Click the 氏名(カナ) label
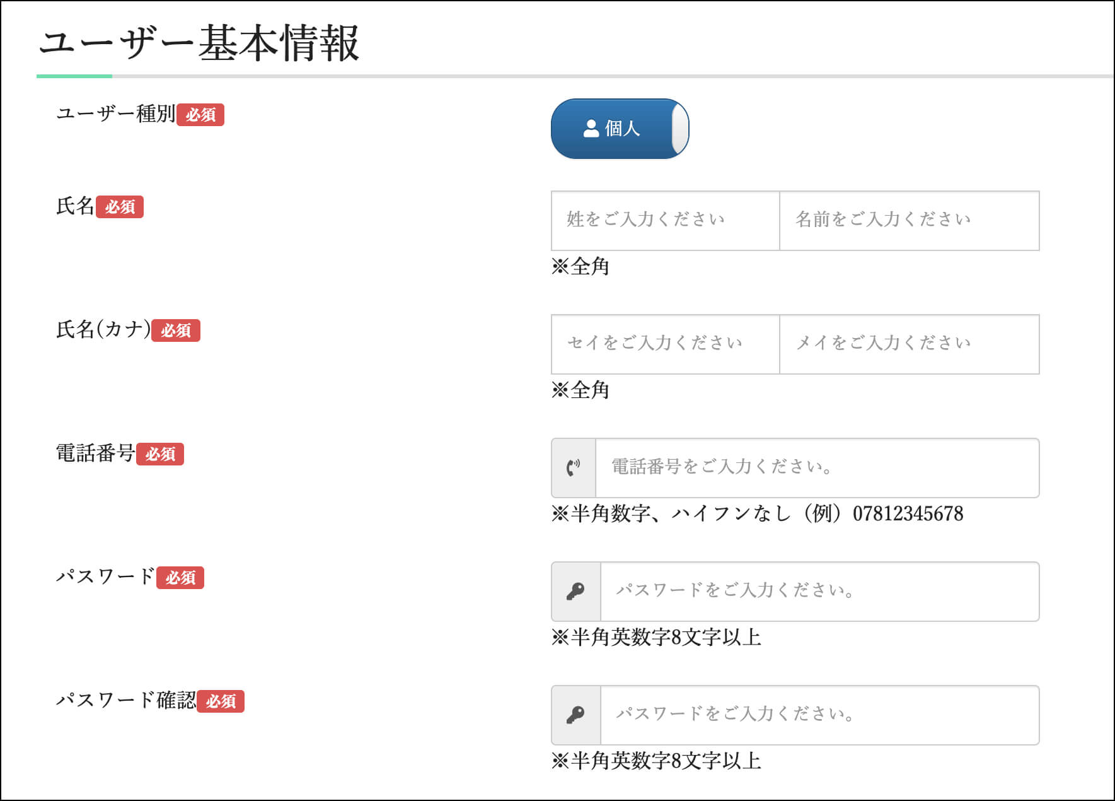 [103, 329]
